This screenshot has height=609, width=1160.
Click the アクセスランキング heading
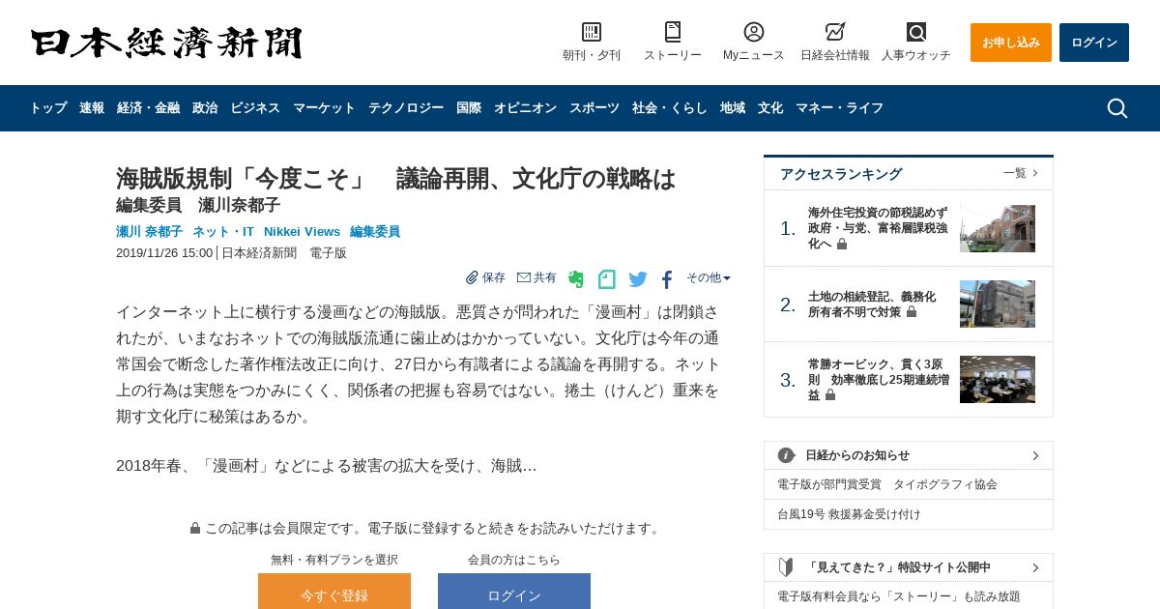[x=841, y=174]
